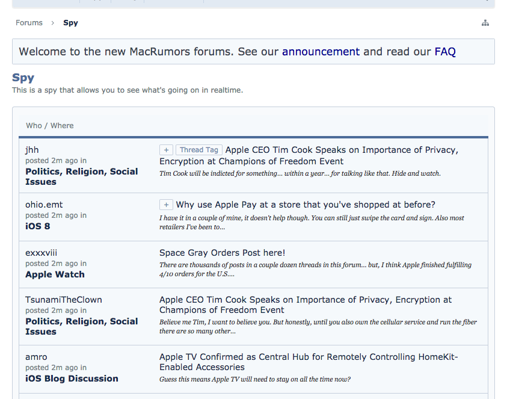This screenshot has height=399, width=507.
Task: Click the 'Tim Cook will be indicted' excerpt
Action: (300, 173)
